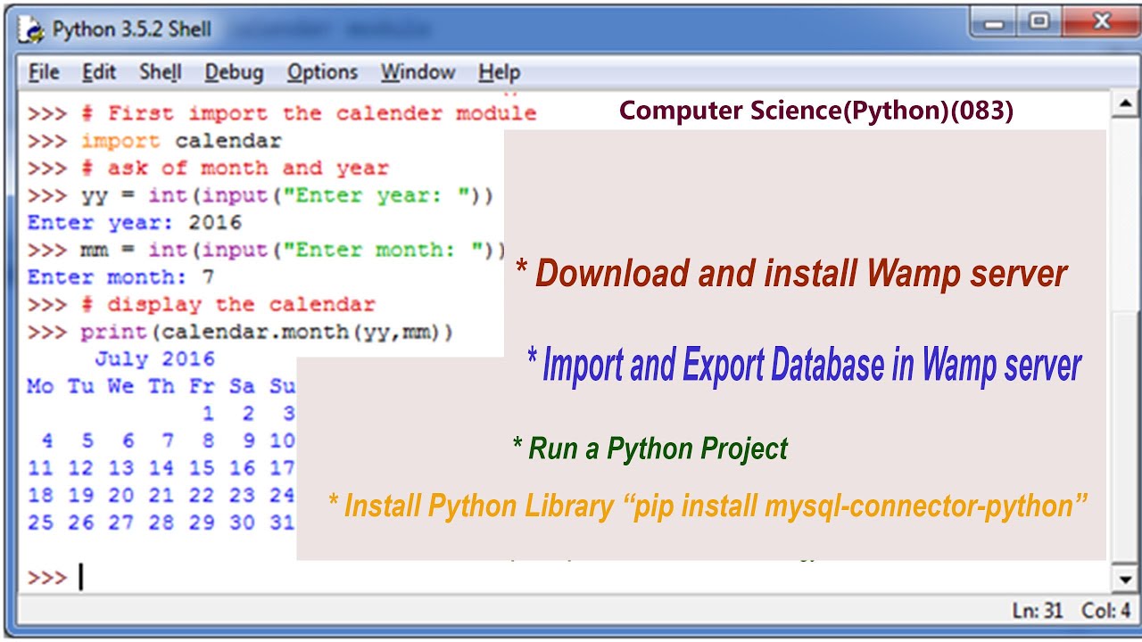Click the calendar row starting with 18

(161, 495)
